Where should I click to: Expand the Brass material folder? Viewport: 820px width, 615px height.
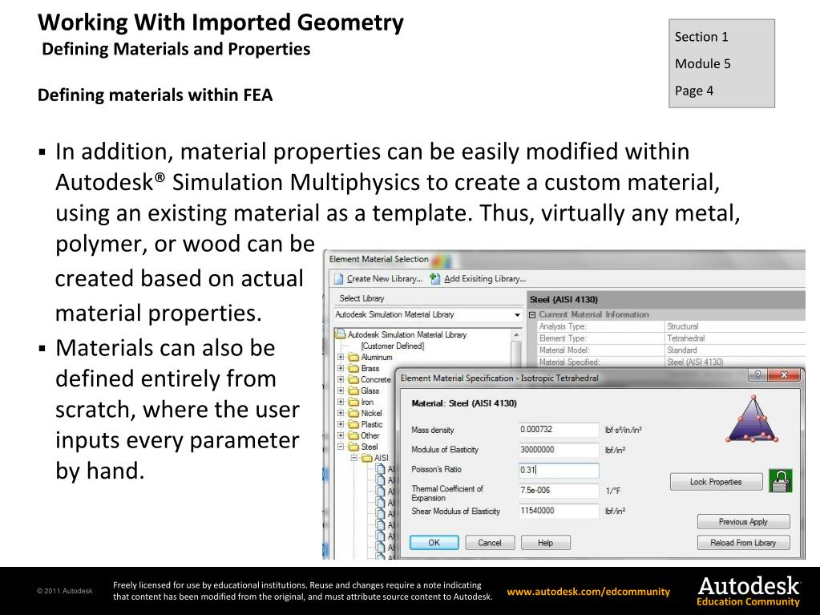(341, 368)
